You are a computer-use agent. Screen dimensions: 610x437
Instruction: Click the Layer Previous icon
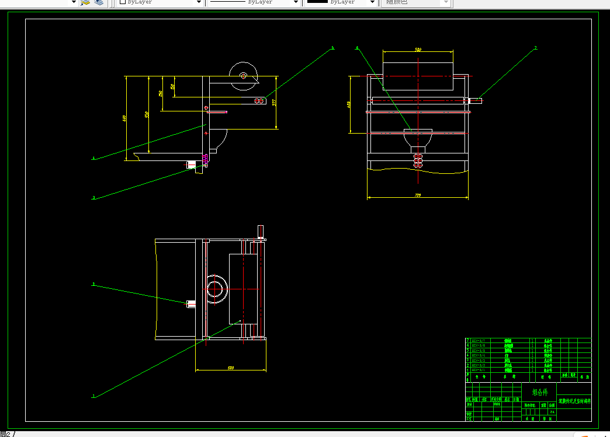[99, 2]
